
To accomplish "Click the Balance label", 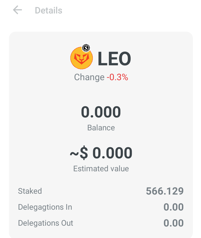I will (101, 128).
